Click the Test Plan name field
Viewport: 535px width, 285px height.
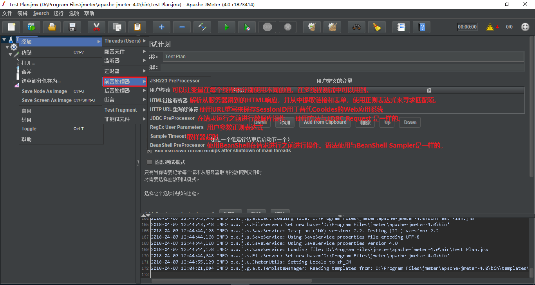point(343,57)
